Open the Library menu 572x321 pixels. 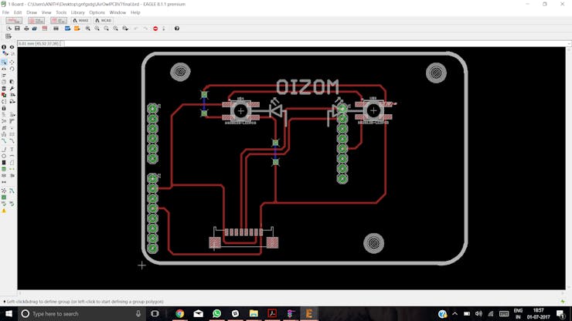coord(78,12)
